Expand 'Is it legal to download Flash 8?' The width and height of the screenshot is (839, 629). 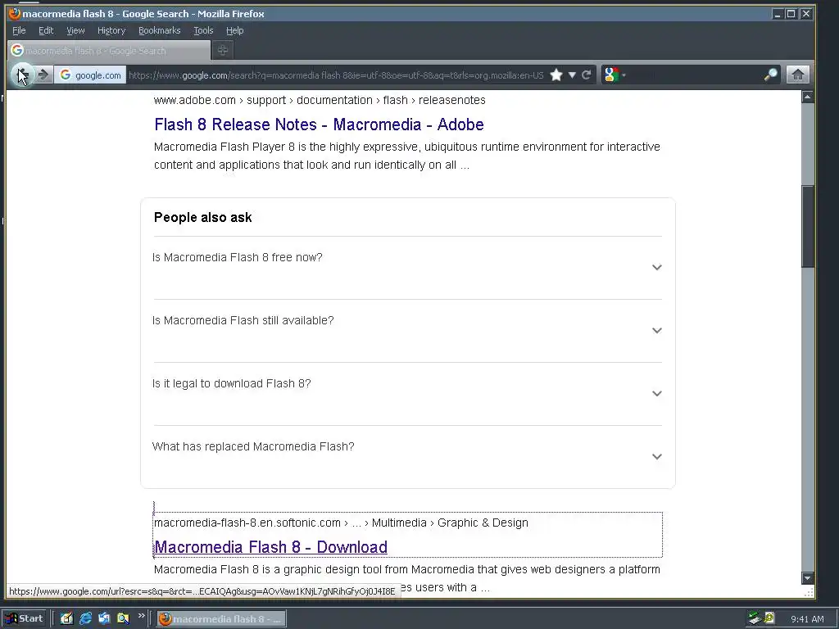(x=407, y=394)
